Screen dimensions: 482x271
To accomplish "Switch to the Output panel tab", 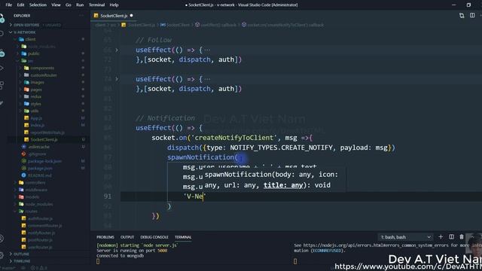I will point(127,237).
